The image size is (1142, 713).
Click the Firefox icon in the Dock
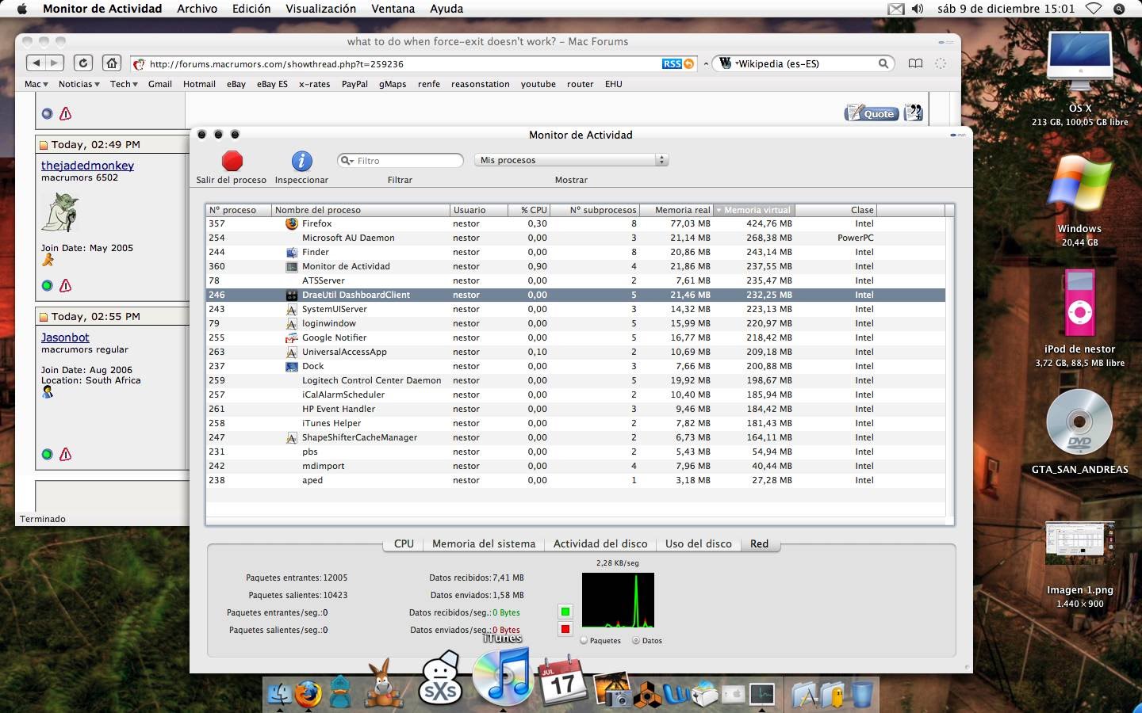click(x=308, y=694)
